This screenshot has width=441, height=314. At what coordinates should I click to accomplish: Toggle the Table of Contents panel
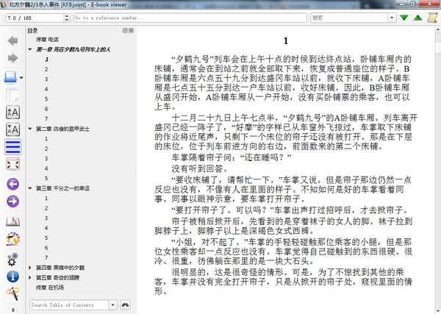click(12, 147)
